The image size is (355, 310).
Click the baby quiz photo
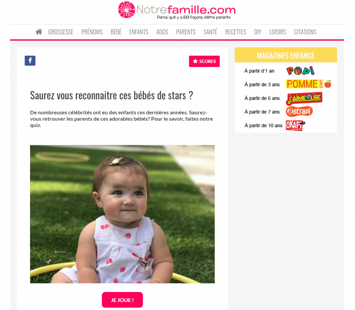coord(122,214)
